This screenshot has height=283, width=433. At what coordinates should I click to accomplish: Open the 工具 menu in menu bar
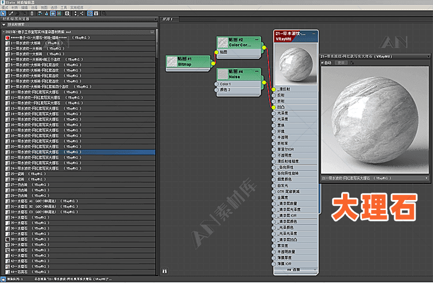pyautogui.click(x=64, y=7)
